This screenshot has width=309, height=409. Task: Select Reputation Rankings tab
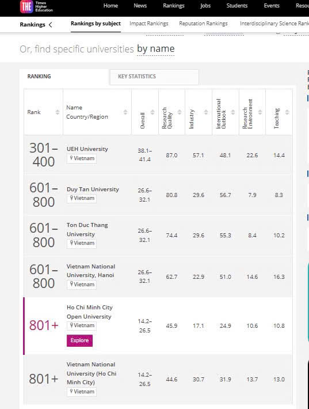tap(203, 24)
